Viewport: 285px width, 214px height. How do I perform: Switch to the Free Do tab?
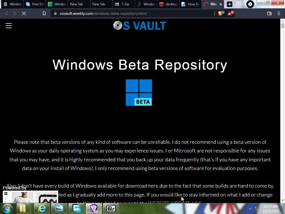[35, 4]
